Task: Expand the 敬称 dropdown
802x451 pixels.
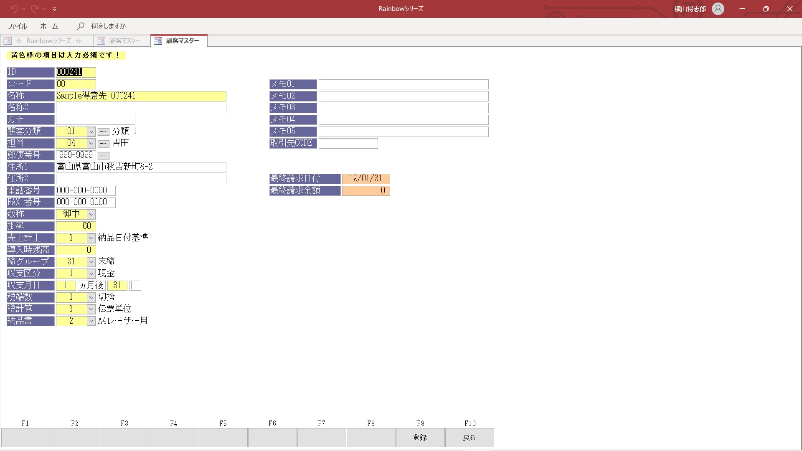Action: (x=91, y=214)
